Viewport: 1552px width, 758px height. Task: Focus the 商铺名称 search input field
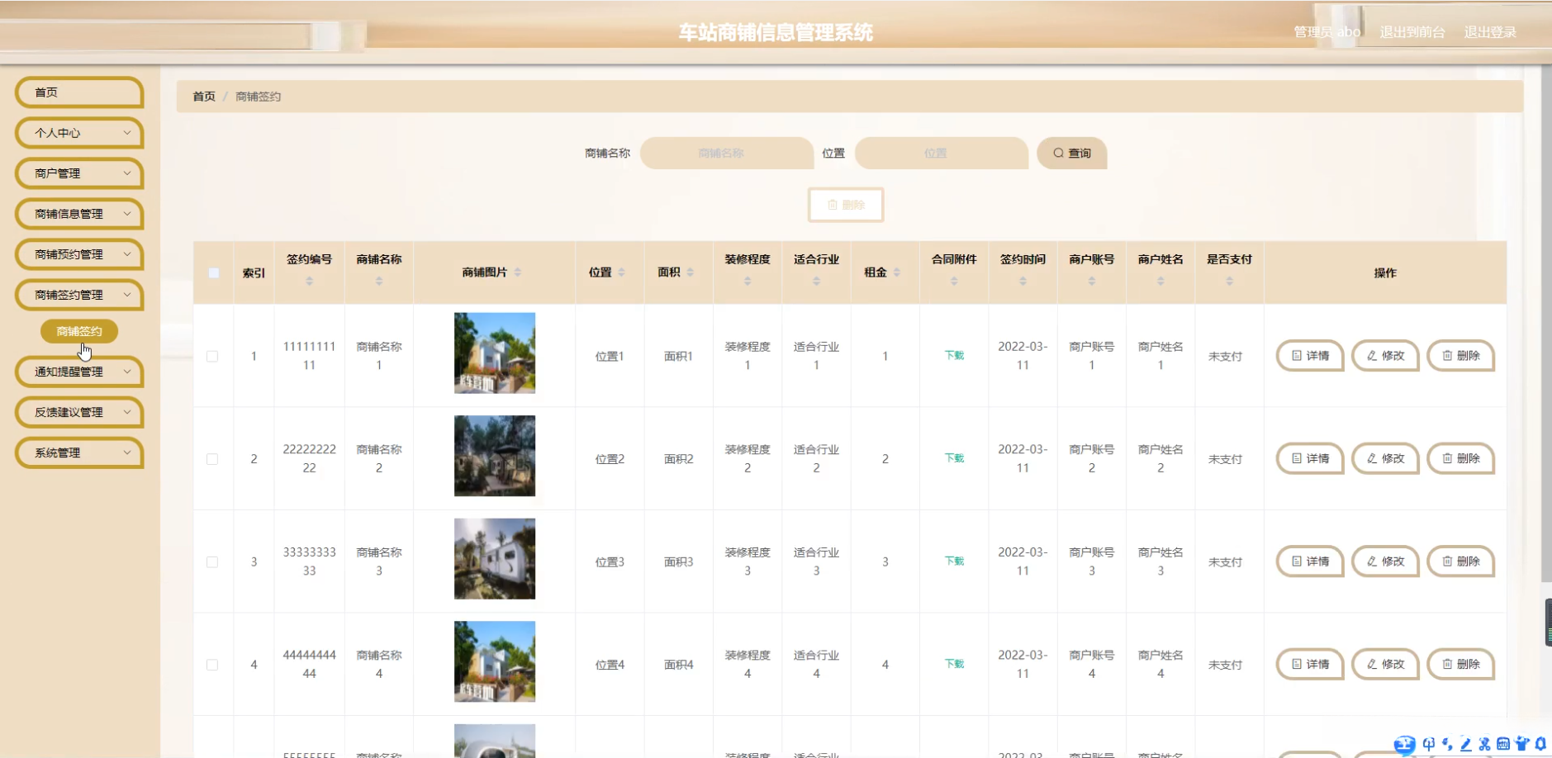(727, 153)
